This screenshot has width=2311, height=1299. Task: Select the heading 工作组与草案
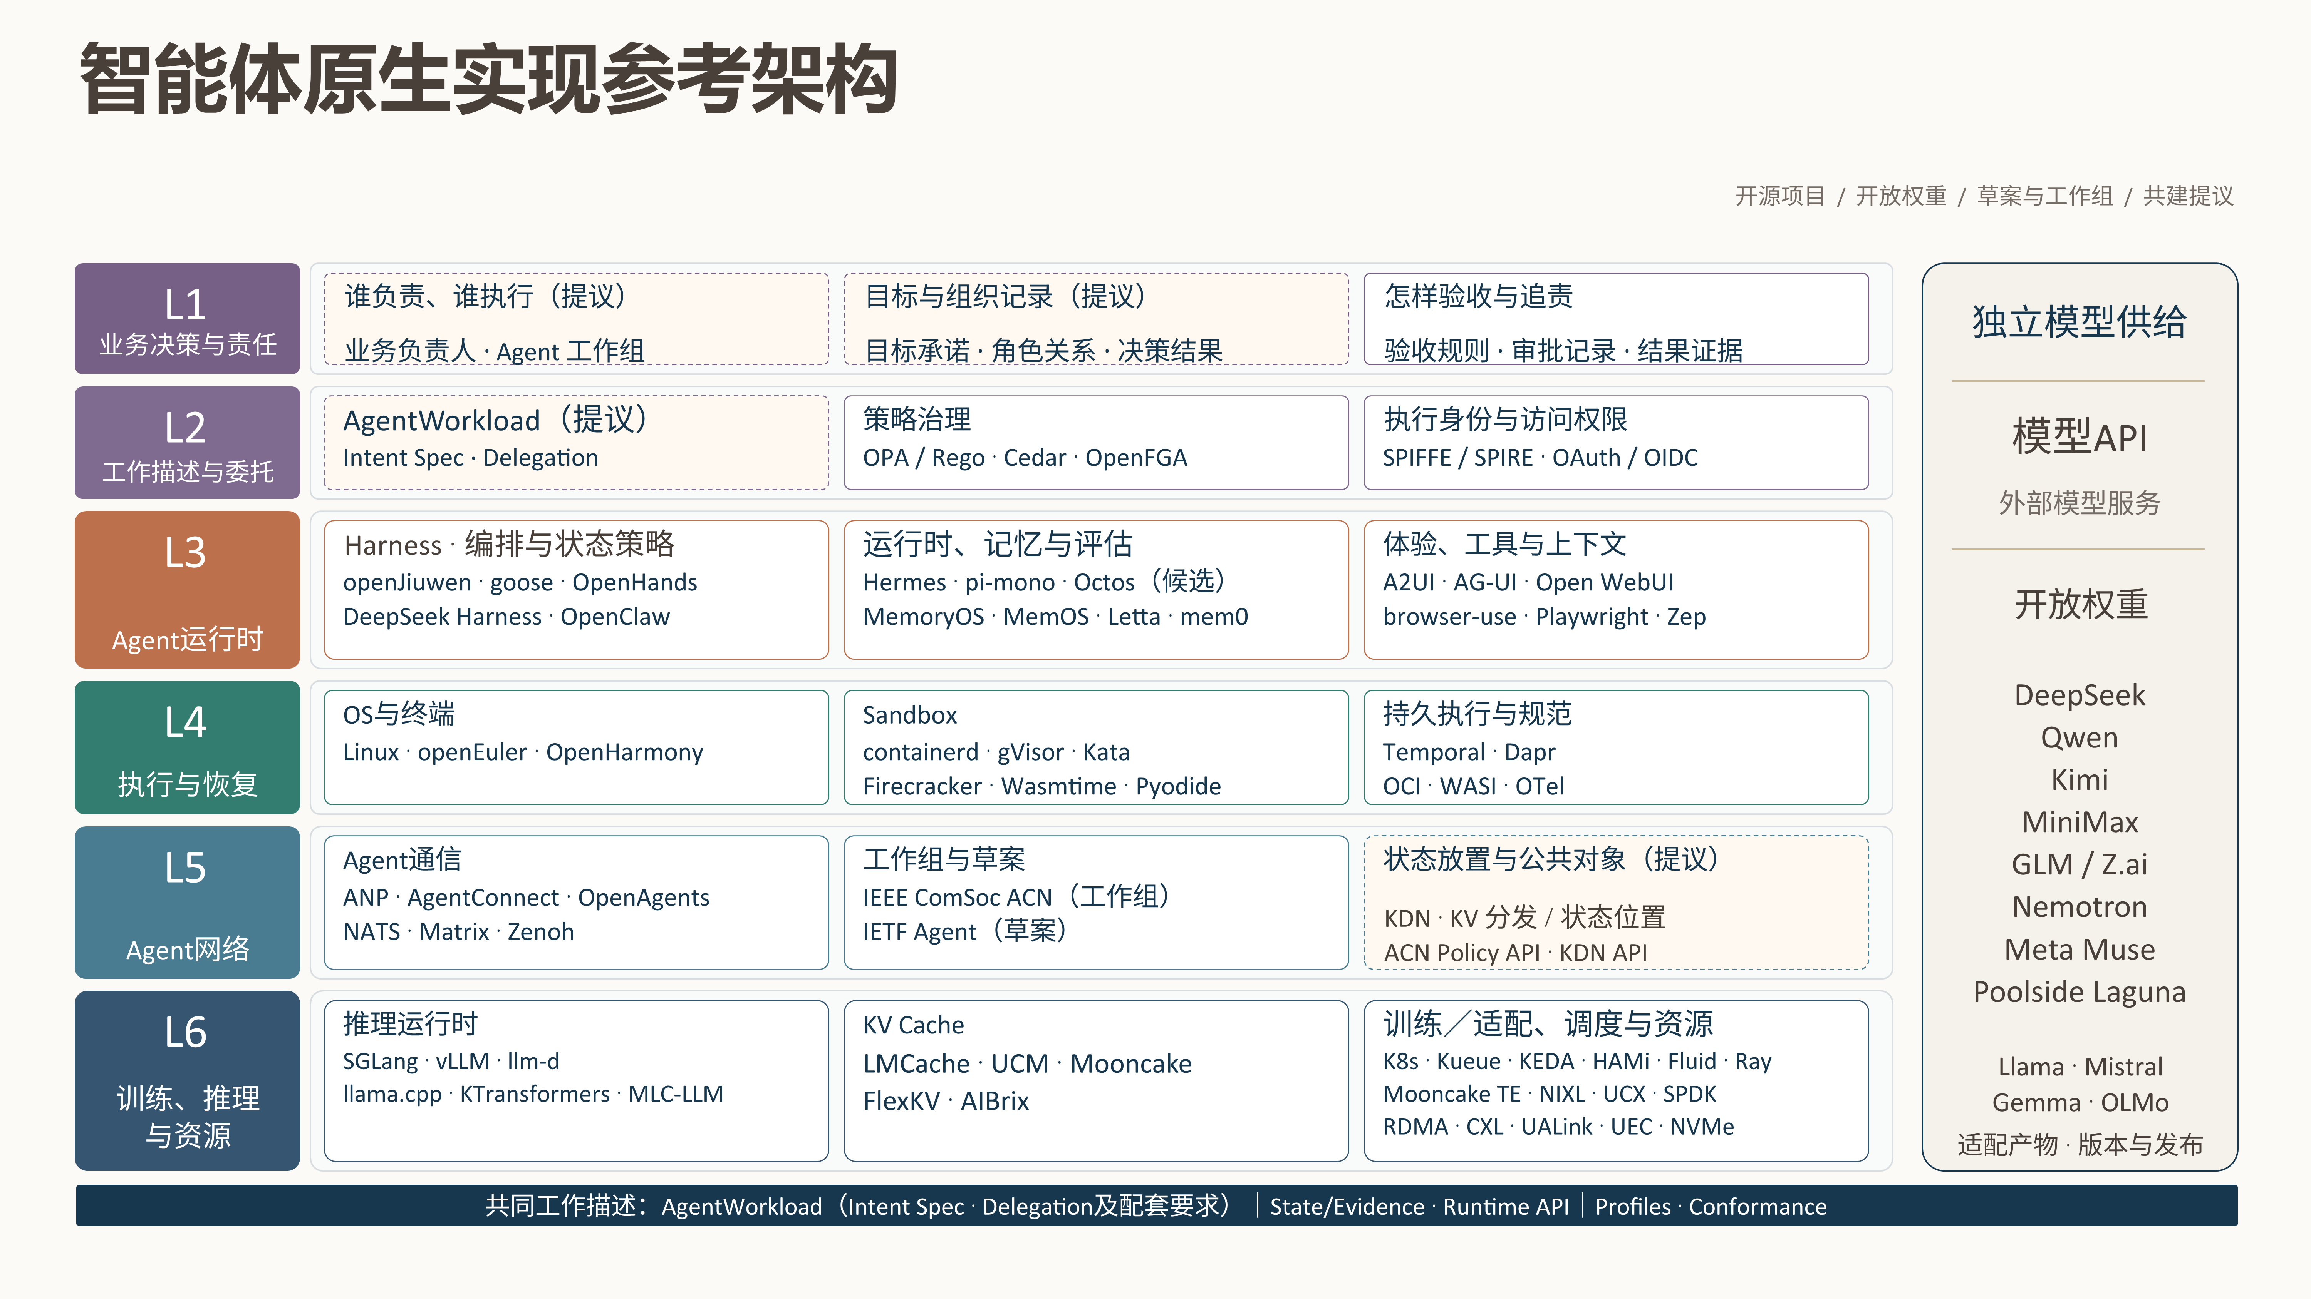(944, 860)
